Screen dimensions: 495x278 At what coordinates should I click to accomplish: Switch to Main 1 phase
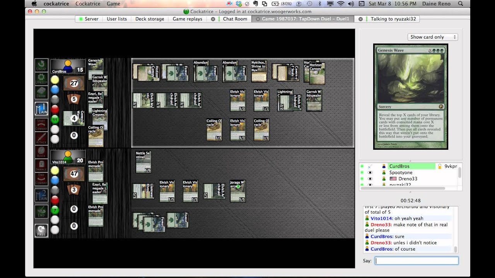pyautogui.click(x=41, y=109)
